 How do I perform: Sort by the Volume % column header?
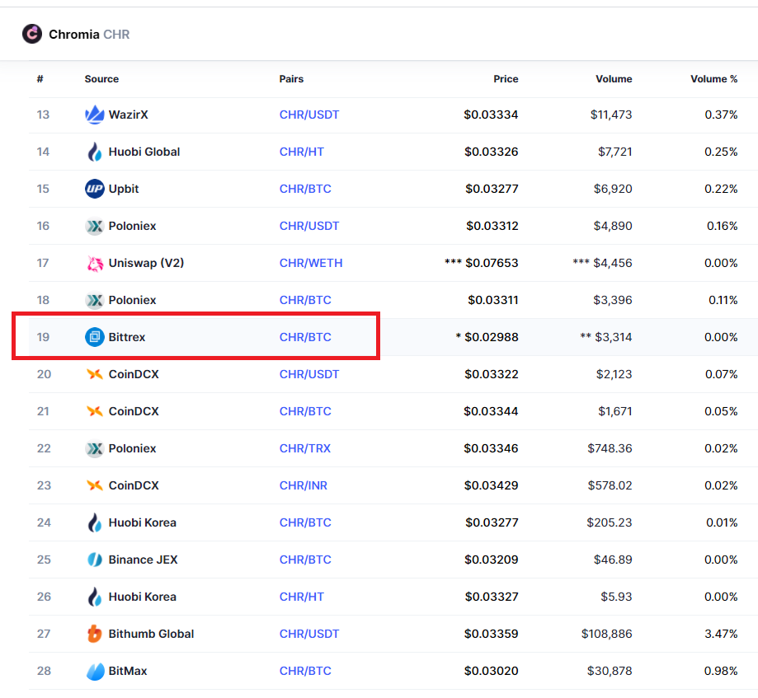pyautogui.click(x=714, y=79)
